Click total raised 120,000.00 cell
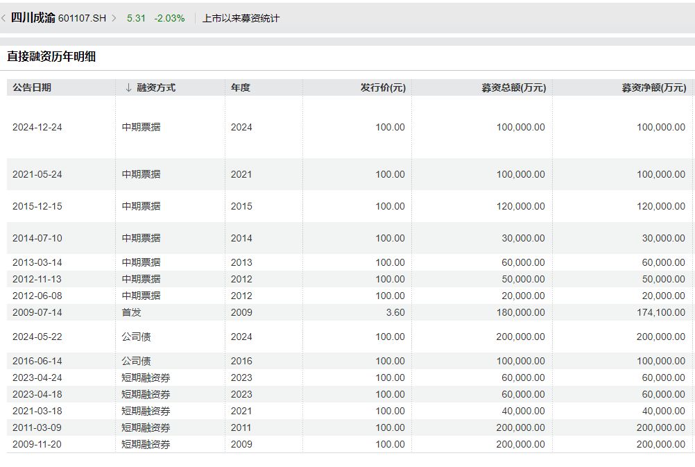This screenshot has height=467, width=695. click(520, 206)
